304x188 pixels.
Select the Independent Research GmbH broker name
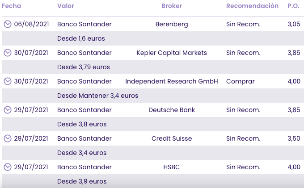172,81
